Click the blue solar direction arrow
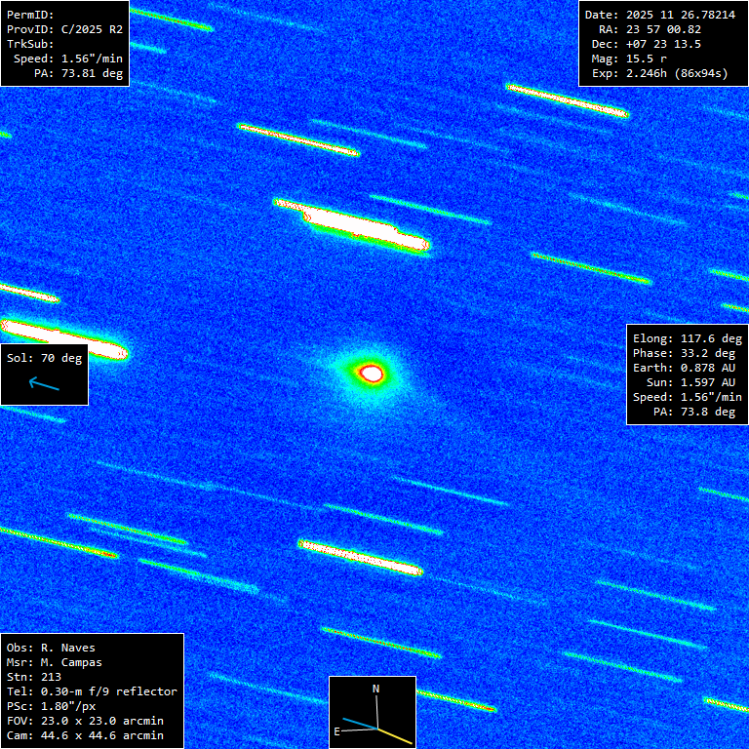This screenshot has width=749, height=749. coord(44,384)
